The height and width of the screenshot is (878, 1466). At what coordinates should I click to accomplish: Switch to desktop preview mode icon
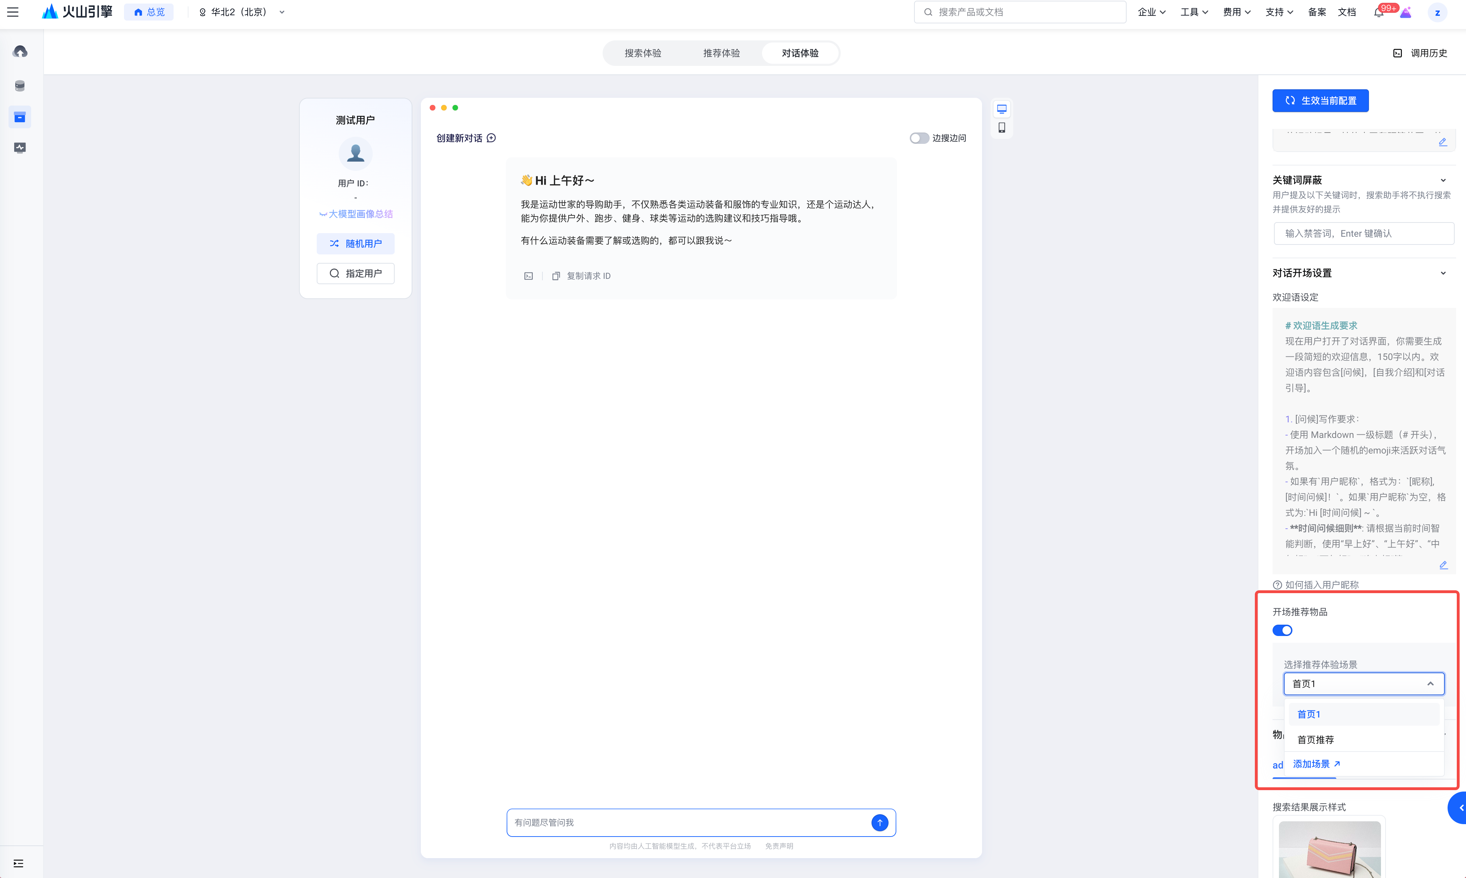(1002, 109)
